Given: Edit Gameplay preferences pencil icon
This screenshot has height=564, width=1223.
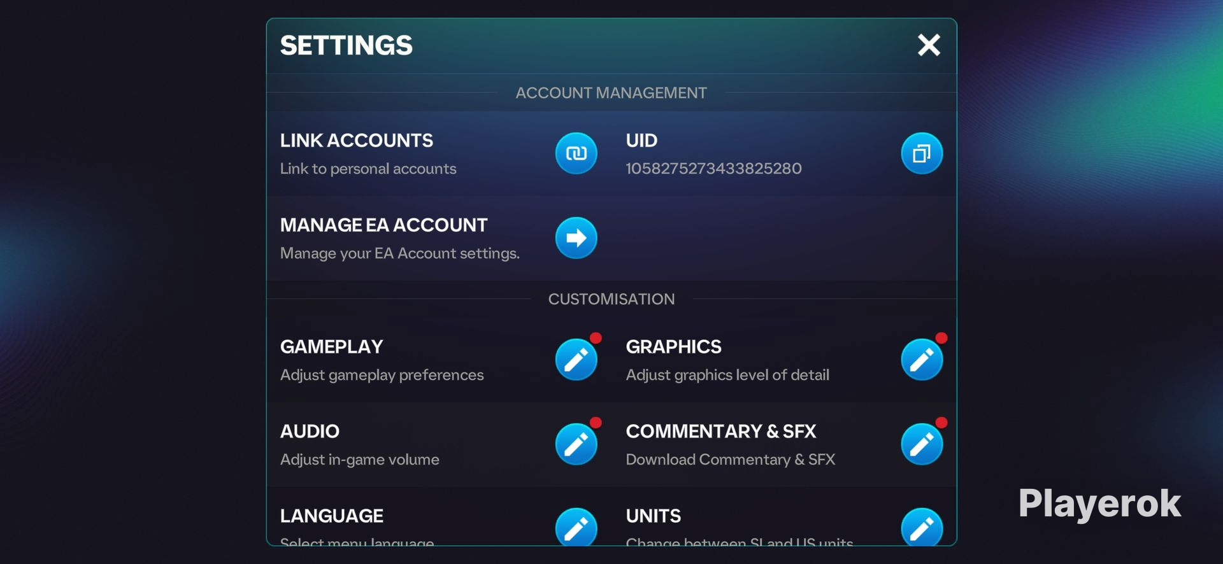Looking at the screenshot, I should tap(576, 360).
